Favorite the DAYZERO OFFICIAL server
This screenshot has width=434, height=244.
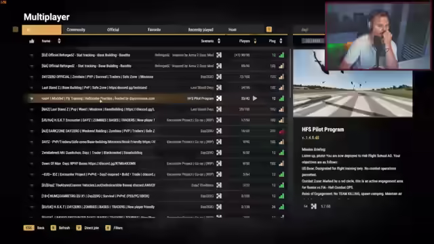[x=32, y=77]
